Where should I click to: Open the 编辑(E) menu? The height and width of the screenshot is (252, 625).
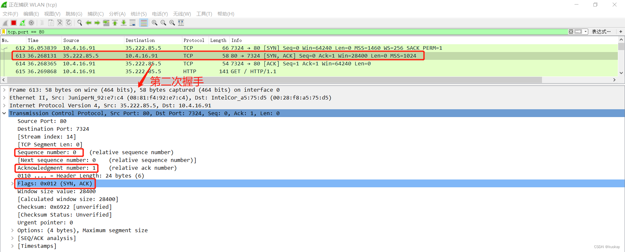[x=31, y=14]
